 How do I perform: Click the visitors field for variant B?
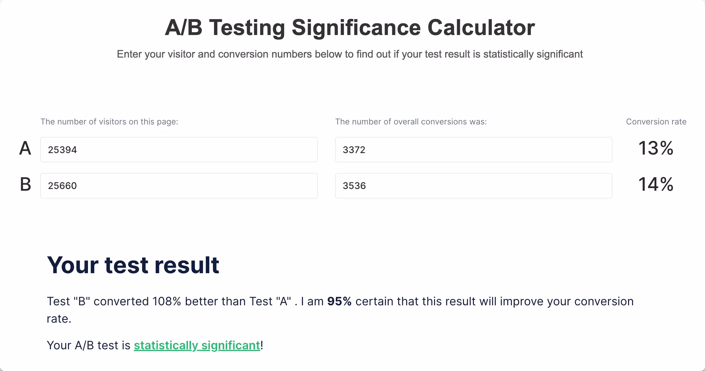click(x=179, y=186)
